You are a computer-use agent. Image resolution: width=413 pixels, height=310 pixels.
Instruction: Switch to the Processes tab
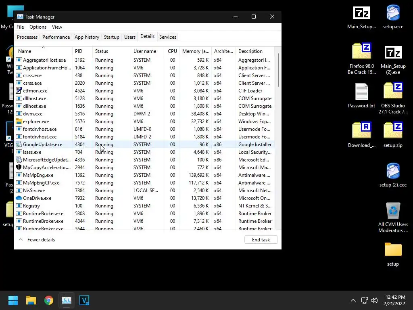click(x=27, y=37)
